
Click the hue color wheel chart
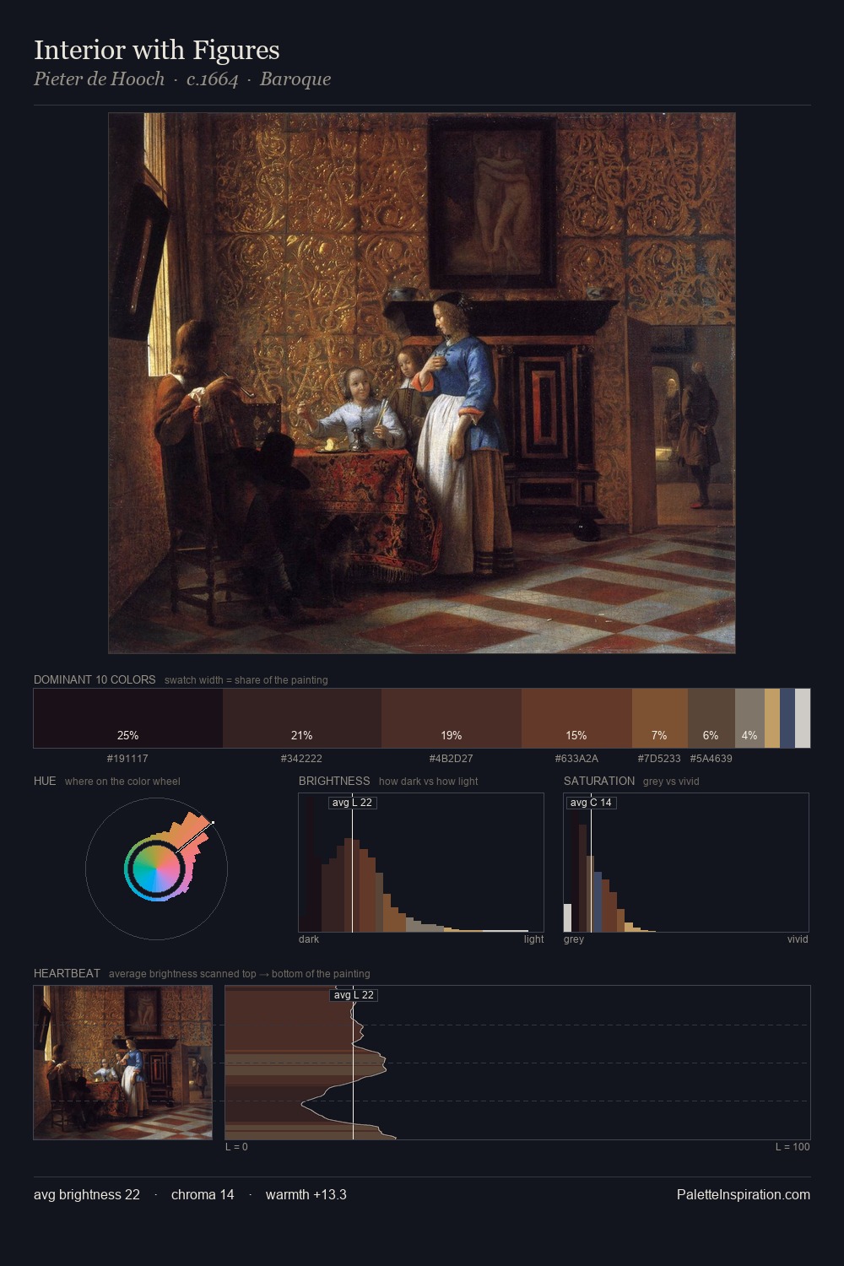tap(156, 868)
